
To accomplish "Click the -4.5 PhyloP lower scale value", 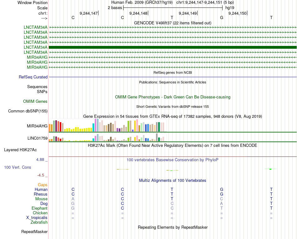I will [41, 175].
